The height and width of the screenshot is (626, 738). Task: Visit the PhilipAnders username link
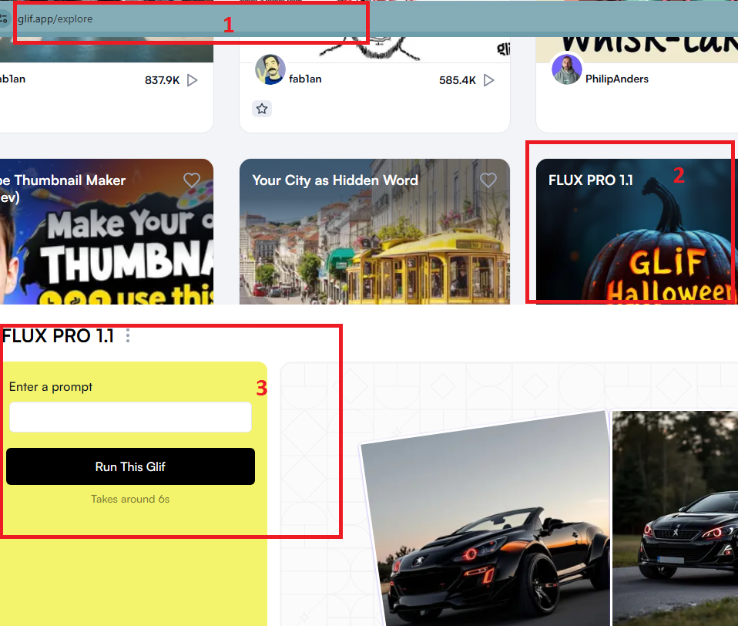[616, 79]
